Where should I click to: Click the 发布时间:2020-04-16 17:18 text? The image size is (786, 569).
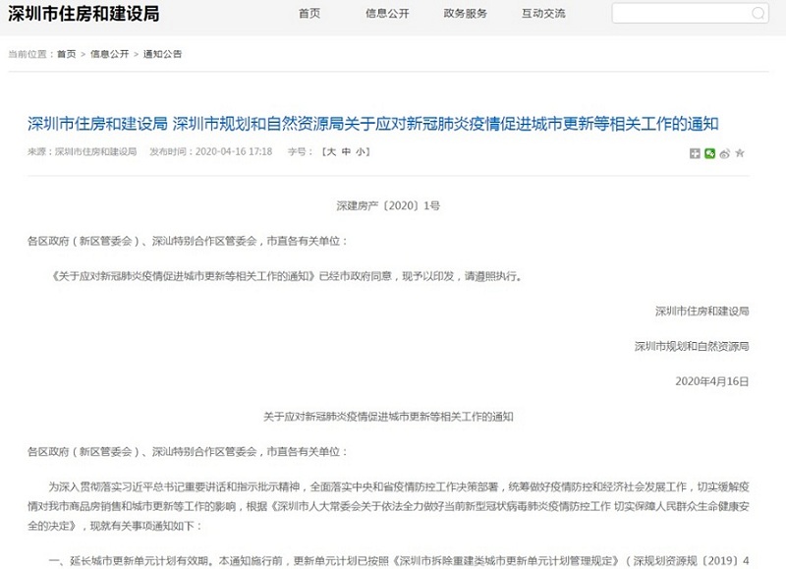pos(210,151)
